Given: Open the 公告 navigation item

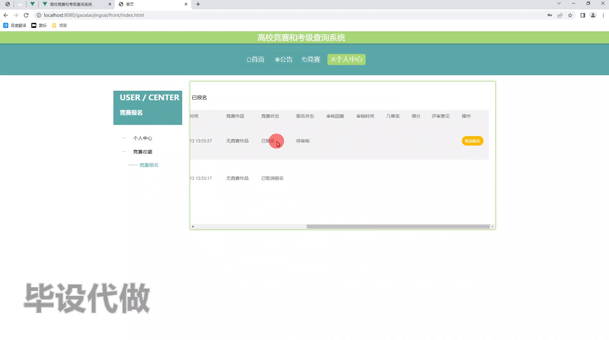Looking at the screenshot, I should click(x=284, y=59).
